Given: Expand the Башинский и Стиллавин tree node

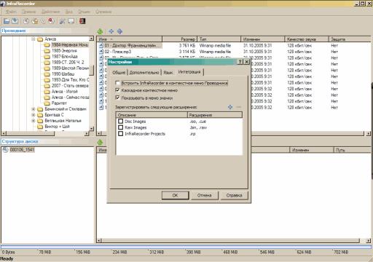Looking at the screenshot, I should pyautogui.click(x=34, y=109).
